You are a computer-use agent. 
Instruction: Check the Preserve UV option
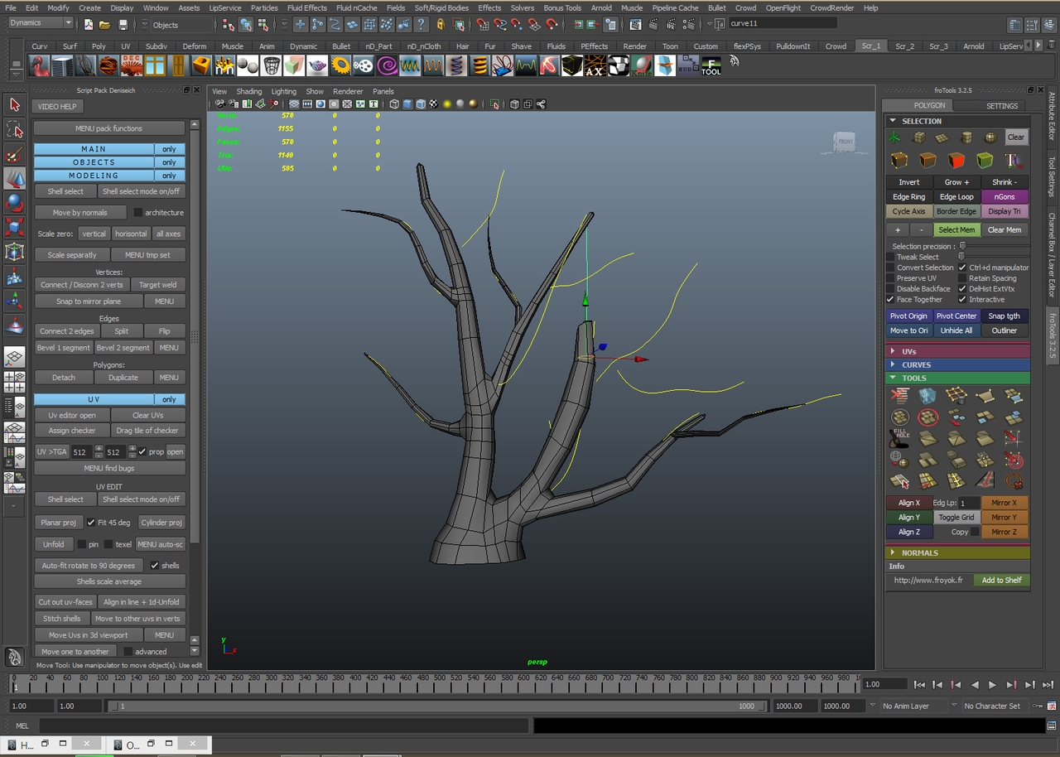point(890,278)
